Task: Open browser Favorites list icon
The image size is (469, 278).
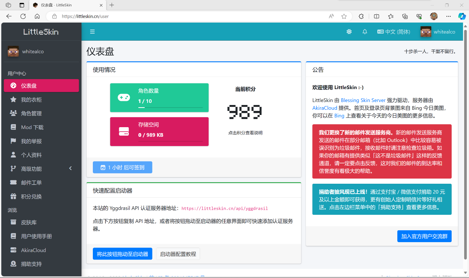Action: pyautogui.click(x=391, y=16)
